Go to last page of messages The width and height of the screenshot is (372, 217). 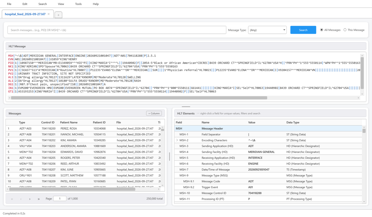pyautogui.click(x=39, y=199)
